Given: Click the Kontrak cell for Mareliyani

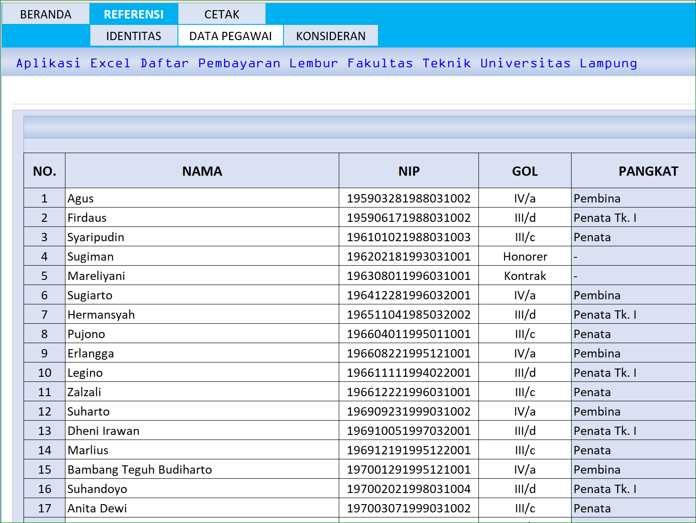Looking at the screenshot, I should [524, 275].
